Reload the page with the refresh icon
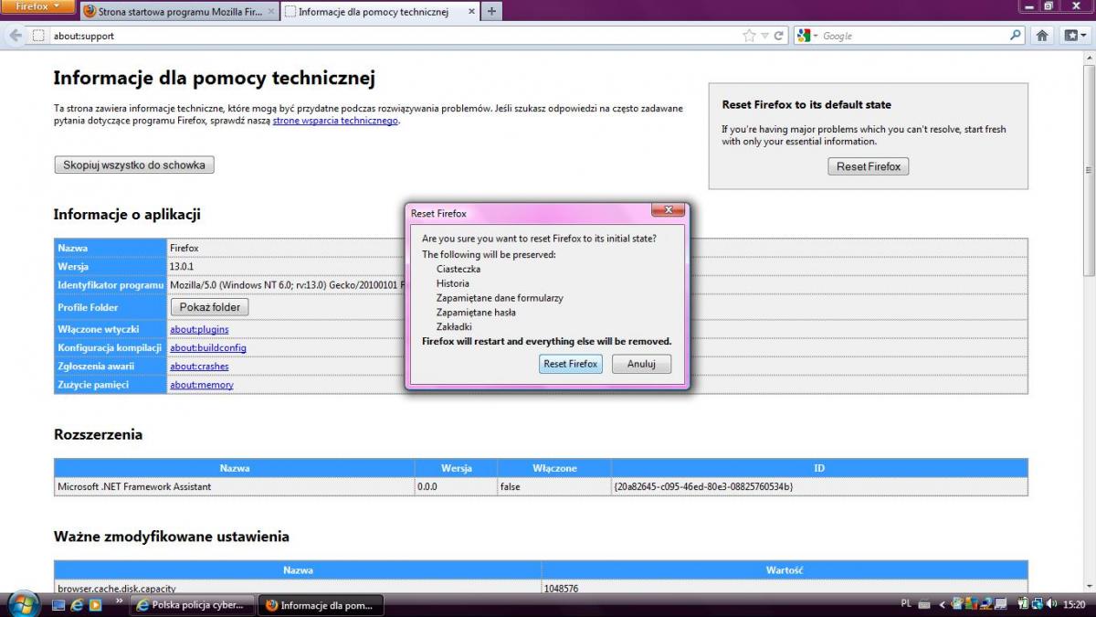 pyautogui.click(x=779, y=36)
